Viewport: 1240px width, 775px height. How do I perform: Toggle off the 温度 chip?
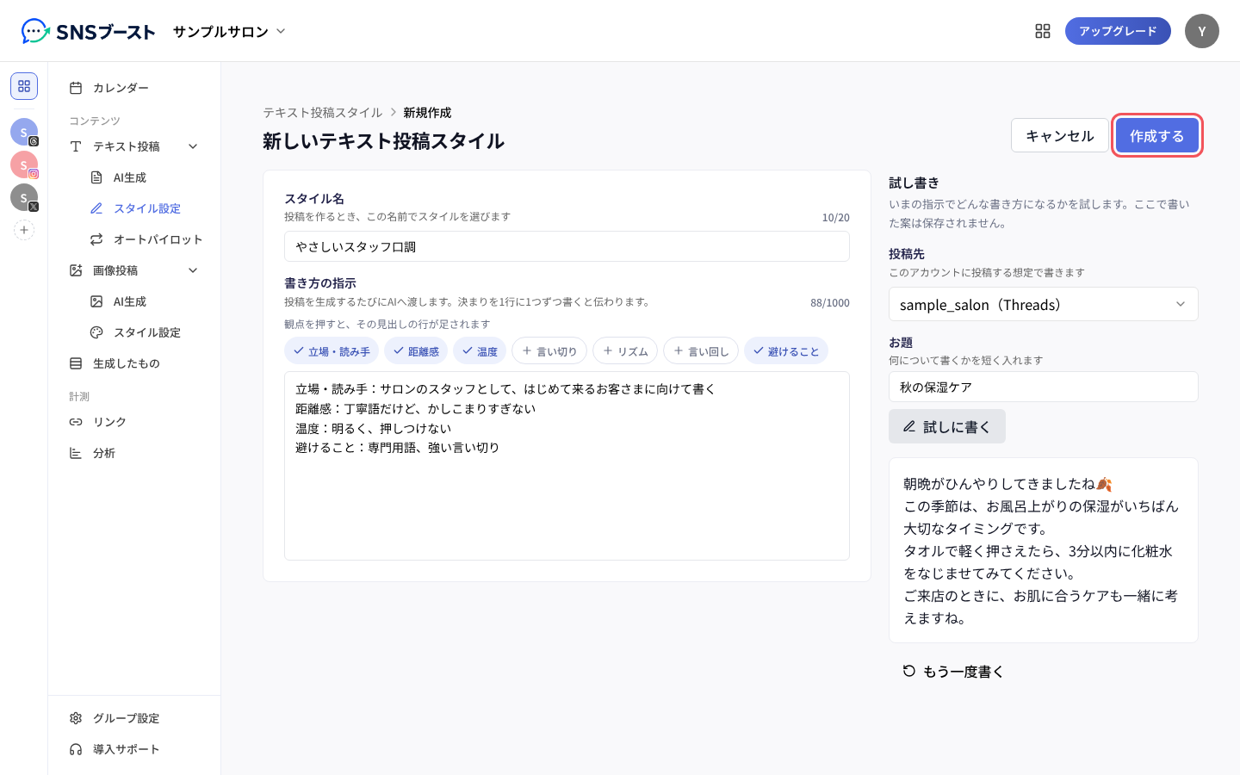pos(480,350)
